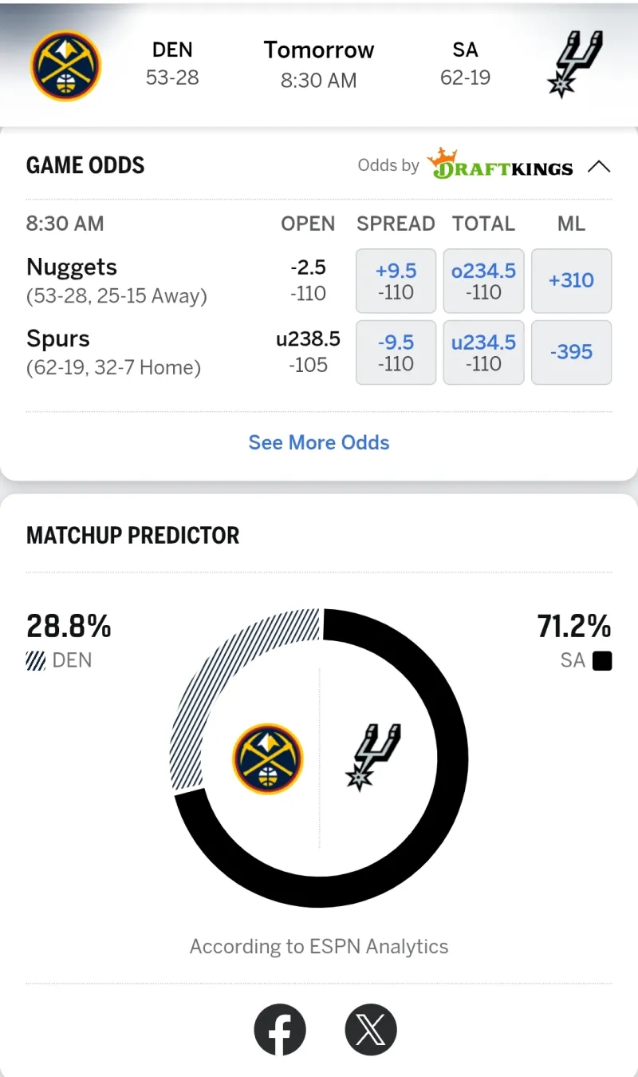Tap the San Antonio Spurs logo in header

(576, 64)
